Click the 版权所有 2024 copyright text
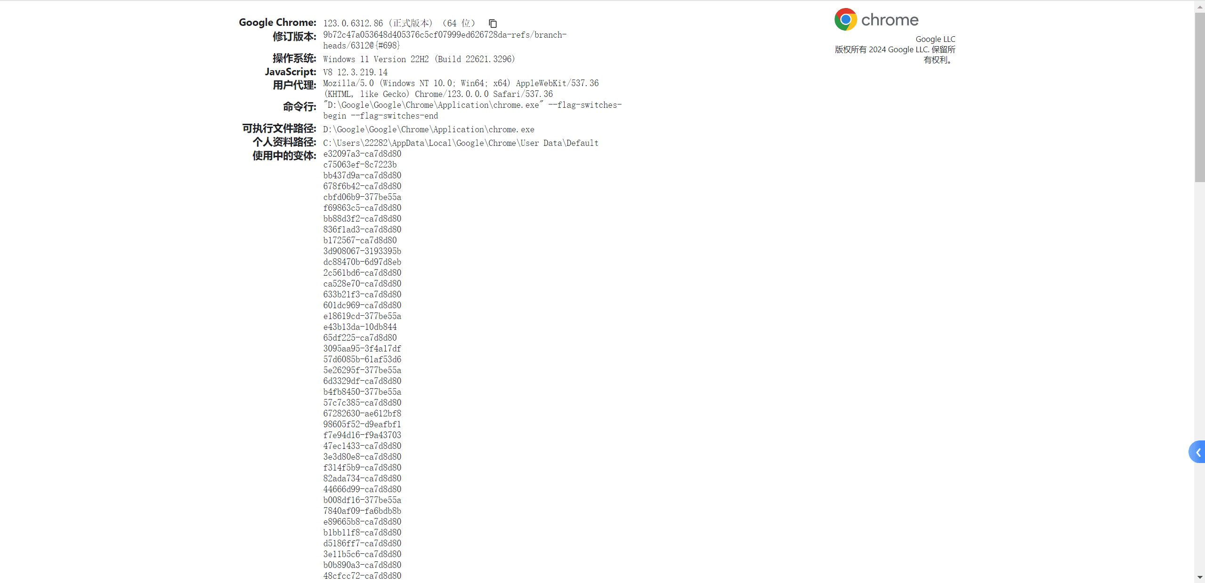Screen dimensions: 1205x583 click(895, 55)
